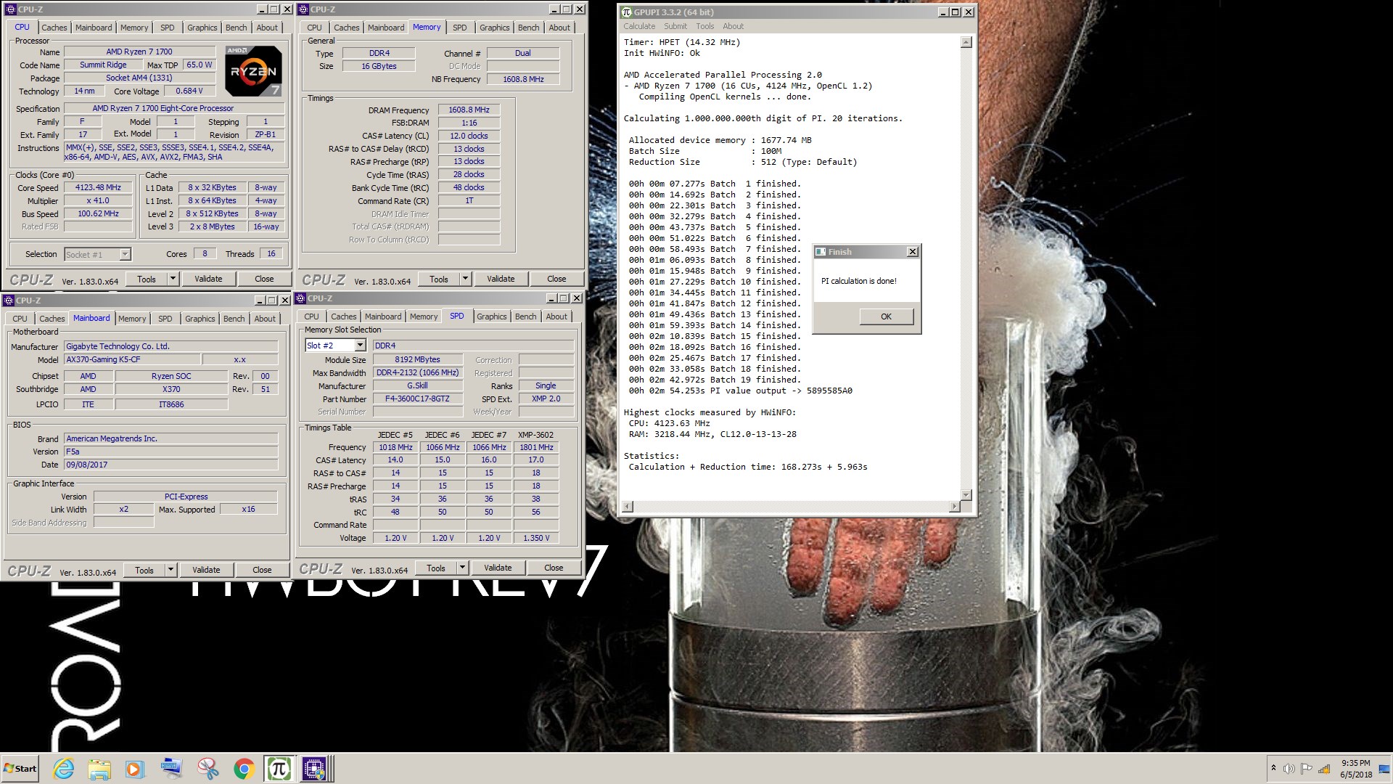
Task: Switch to Caches tab in CPU window
Action: (x=54, y=28)
